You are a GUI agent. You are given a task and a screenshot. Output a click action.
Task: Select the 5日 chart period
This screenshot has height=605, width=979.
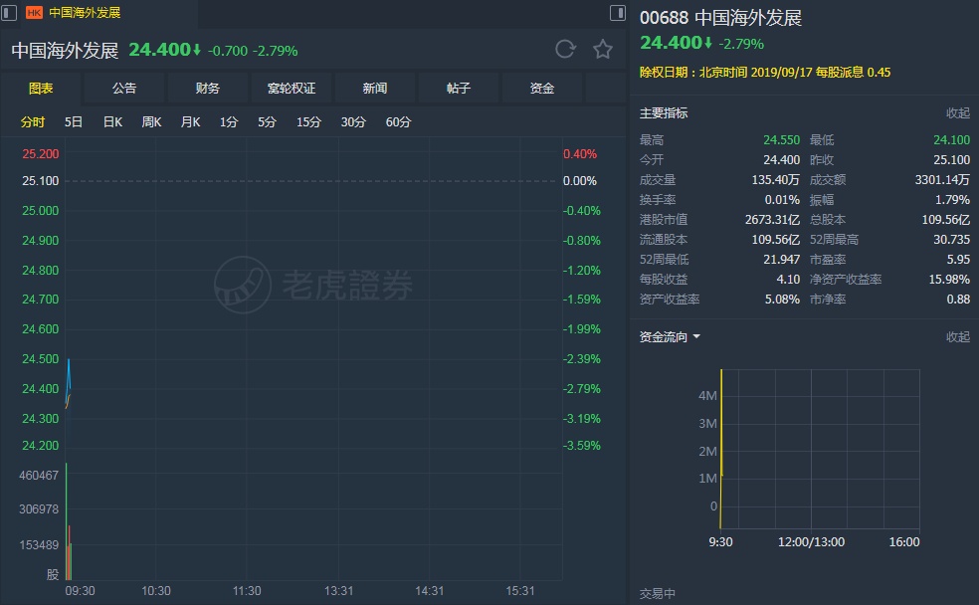73,121
